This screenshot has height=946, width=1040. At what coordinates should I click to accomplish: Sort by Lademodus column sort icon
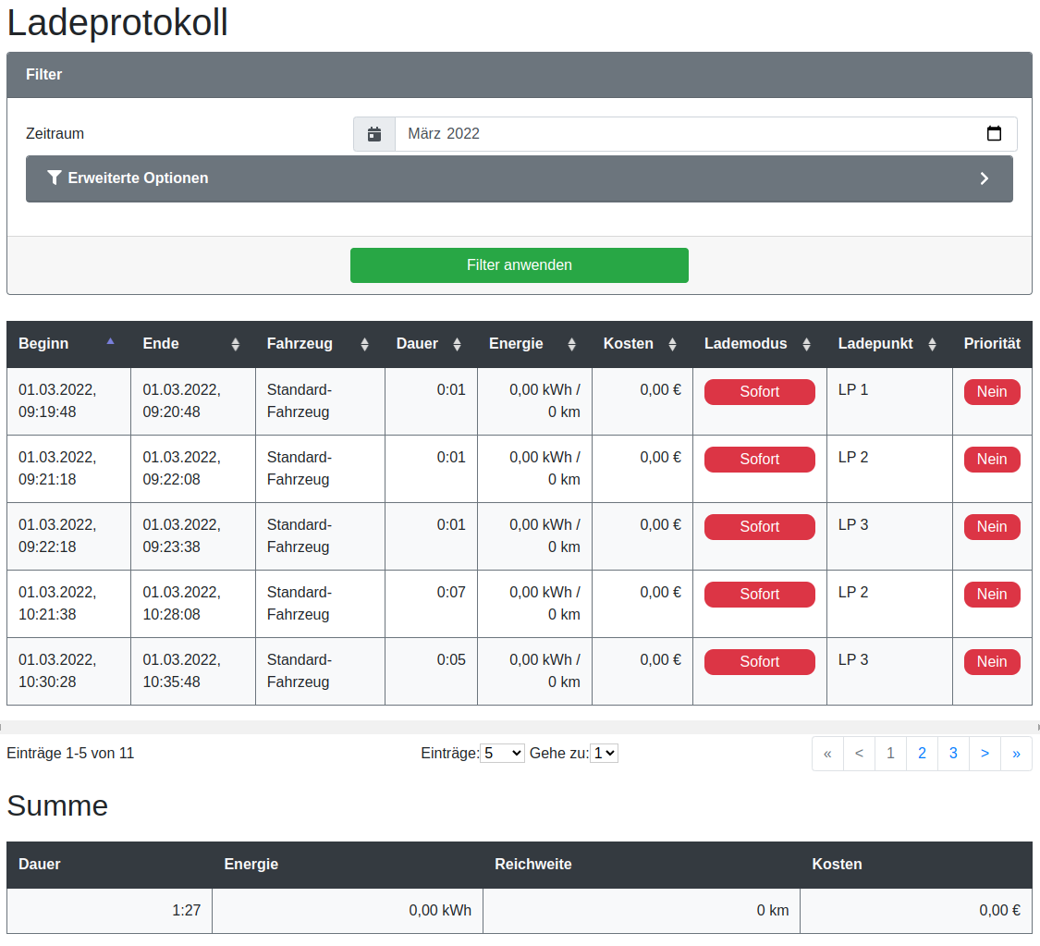[x=806, y=344]
